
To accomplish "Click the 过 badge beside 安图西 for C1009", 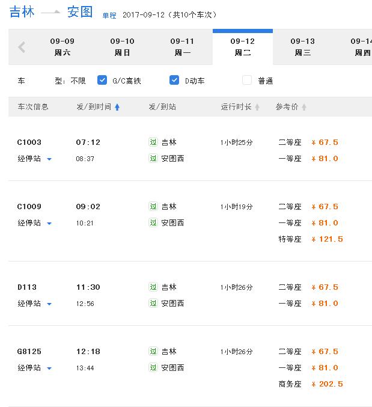I will pos(153,222).
